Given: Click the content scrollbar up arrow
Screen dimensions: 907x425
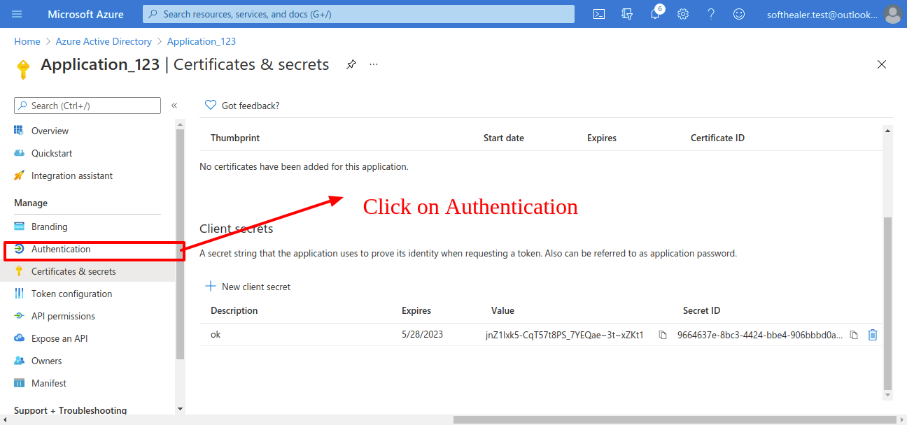Looking at the screenshot, I should [x=888, y=131].
